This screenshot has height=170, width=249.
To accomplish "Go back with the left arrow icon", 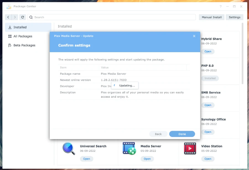I will click(8, 17).
